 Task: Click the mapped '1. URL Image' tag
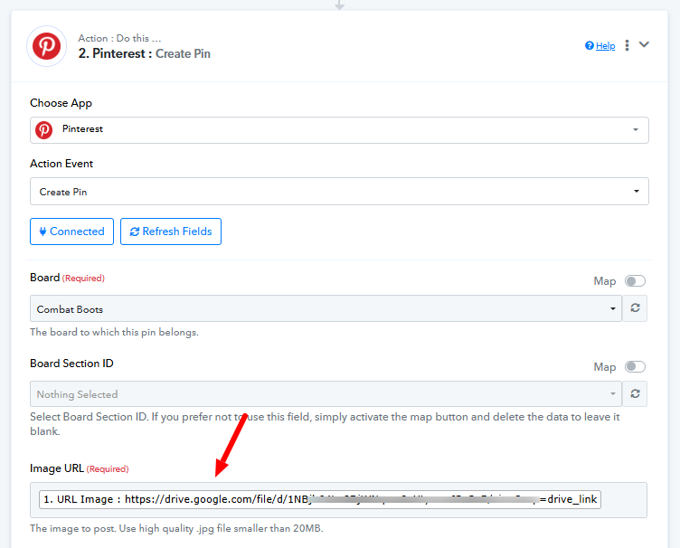(x=320, y=499)
